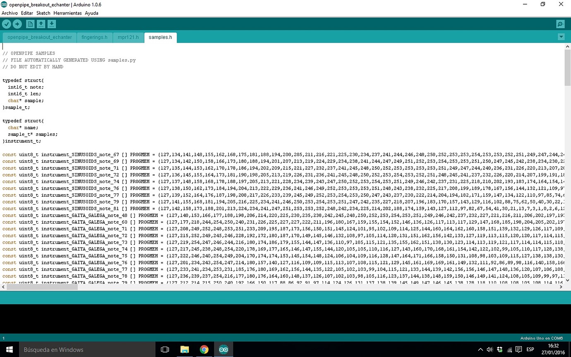Switch to the fingerings.h tab
Screen dimensions: 571x357
tap(94, 37)
